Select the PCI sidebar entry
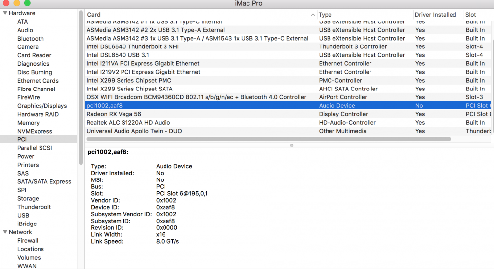The width and height of the screenshot is (494, 269). pyautogui.click(x=39, y=139)
